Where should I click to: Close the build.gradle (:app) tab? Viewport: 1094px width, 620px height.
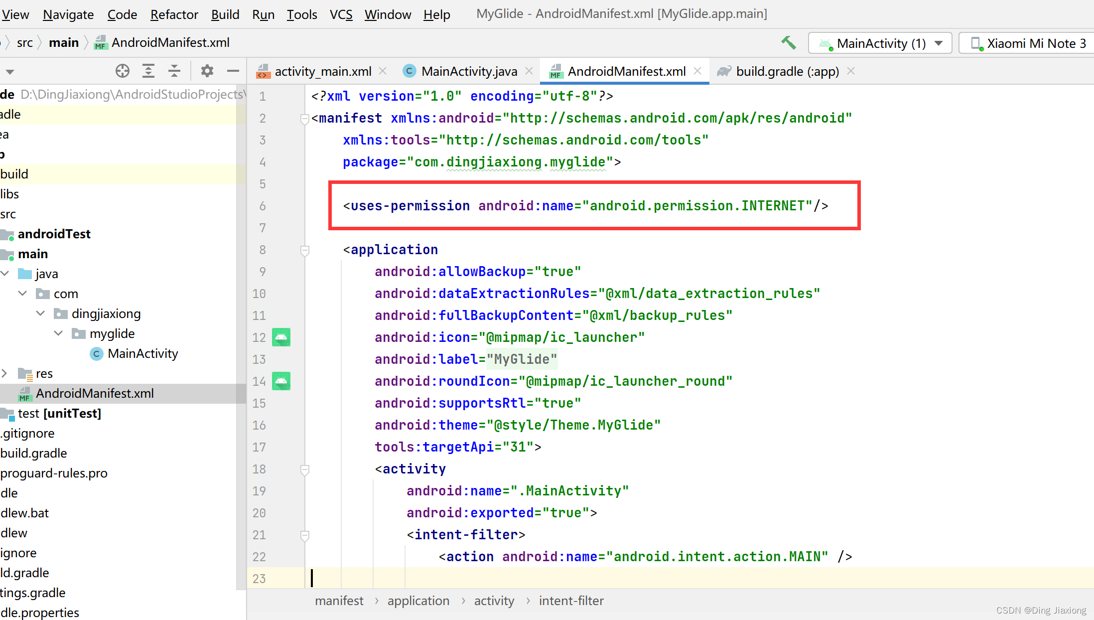(x=851, y=71)
